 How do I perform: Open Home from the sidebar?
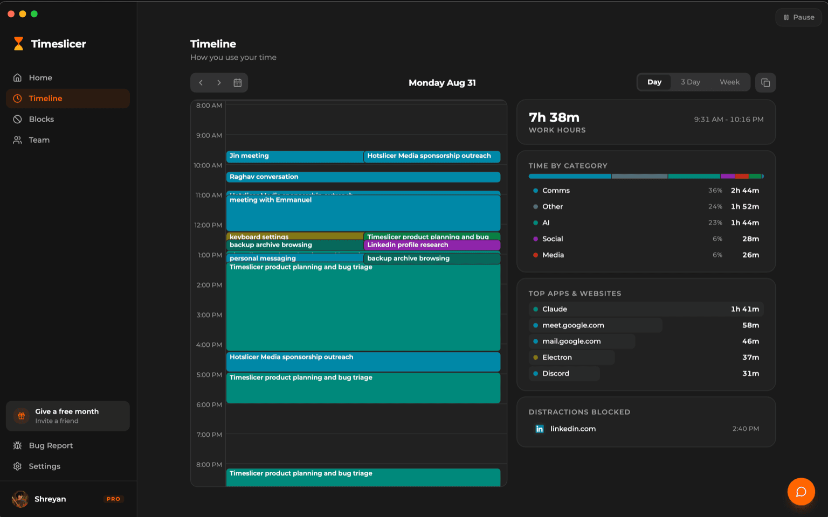tap(68, 78)
